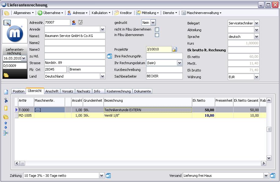The height and width of the screenshot is (182, 280).
Task: Click the copy icon beside Zahlung dropdown
Action: tap(108, 176)
